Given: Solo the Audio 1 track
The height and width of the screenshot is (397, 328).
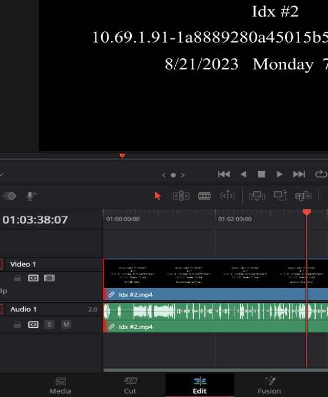Looking at the screenshot, I should 49,324.
